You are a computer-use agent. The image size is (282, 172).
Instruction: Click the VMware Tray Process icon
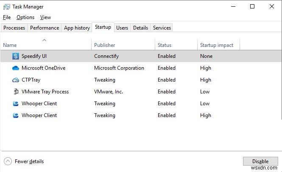(x=16, y=92)
